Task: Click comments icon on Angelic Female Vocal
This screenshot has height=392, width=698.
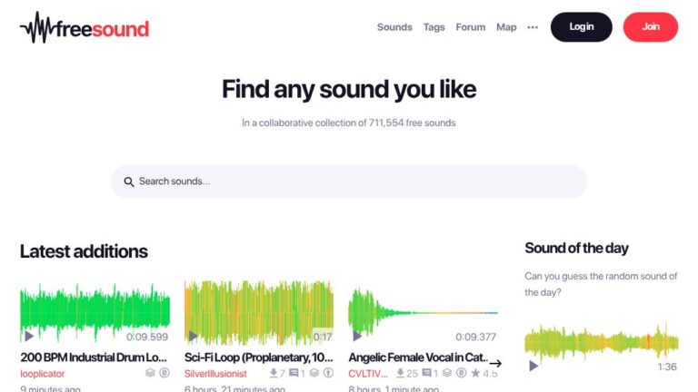Action: click(427, 373)
